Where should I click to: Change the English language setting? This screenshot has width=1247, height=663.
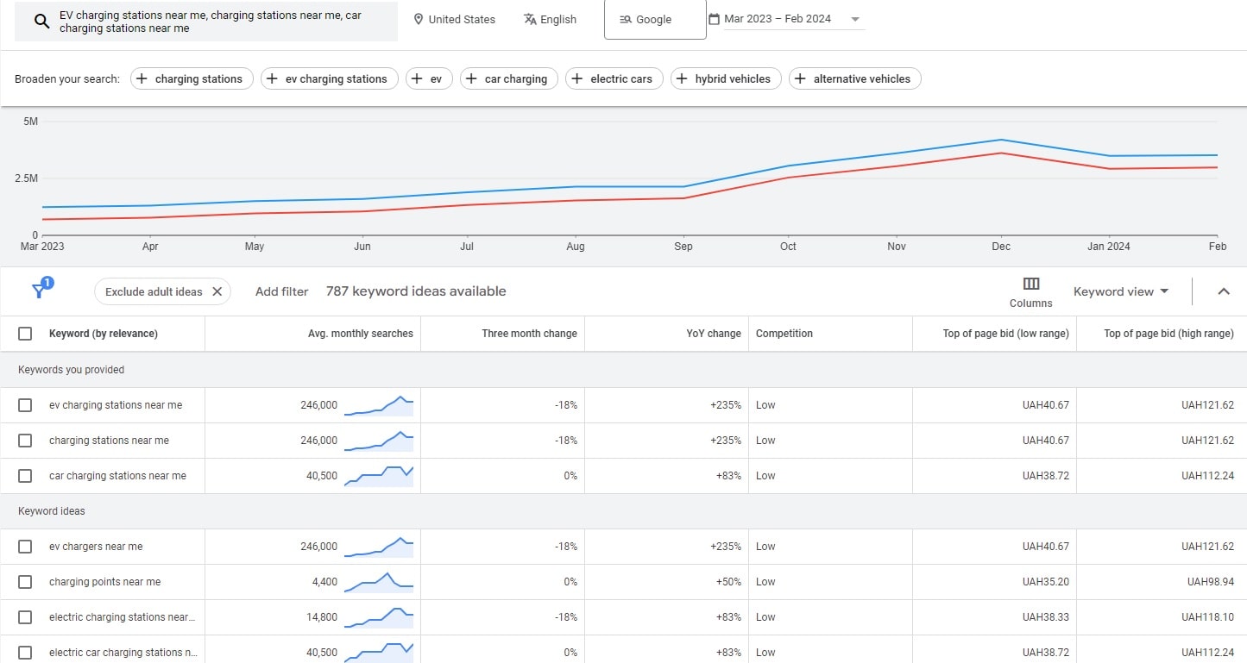(x=550, y=19)
